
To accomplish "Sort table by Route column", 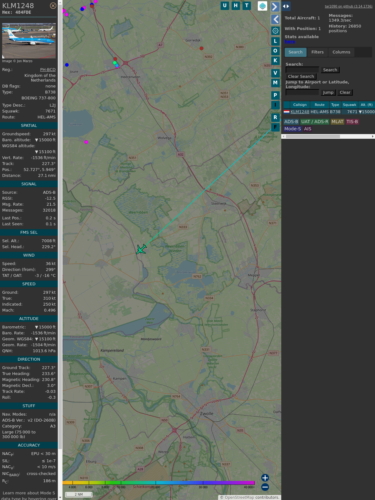I will coord(320,105).
